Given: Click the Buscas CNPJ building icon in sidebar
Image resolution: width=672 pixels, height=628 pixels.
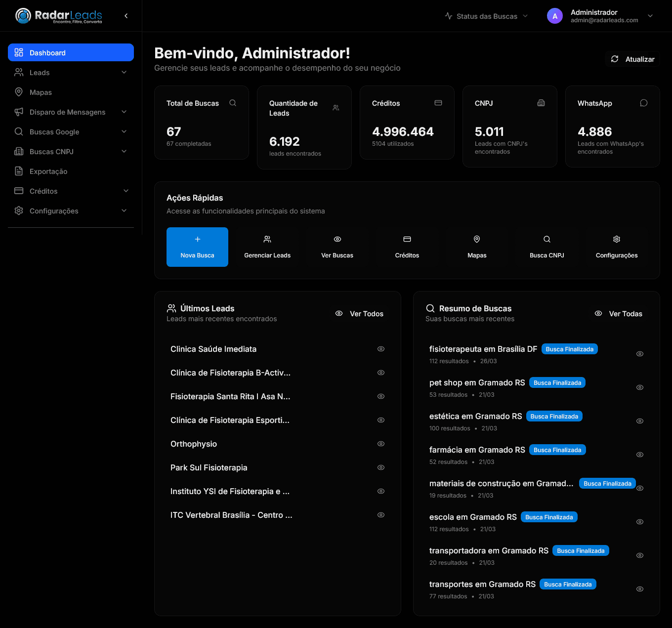Looking at the screenshot, I should (19, 151).
